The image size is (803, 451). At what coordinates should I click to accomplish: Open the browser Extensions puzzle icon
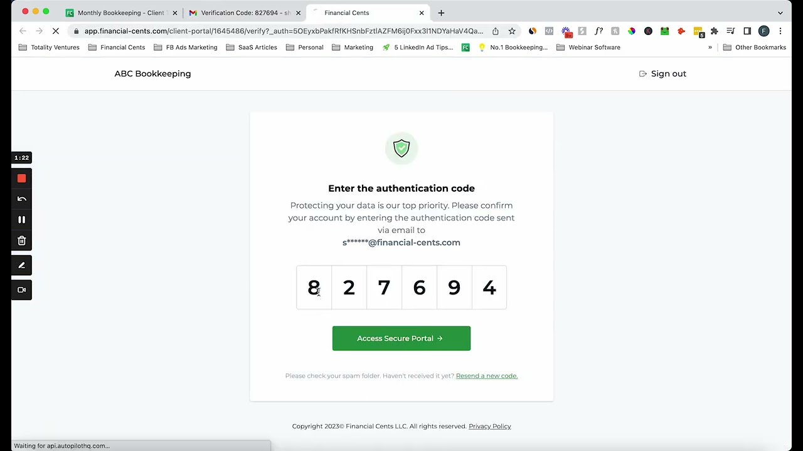[714, 31]
